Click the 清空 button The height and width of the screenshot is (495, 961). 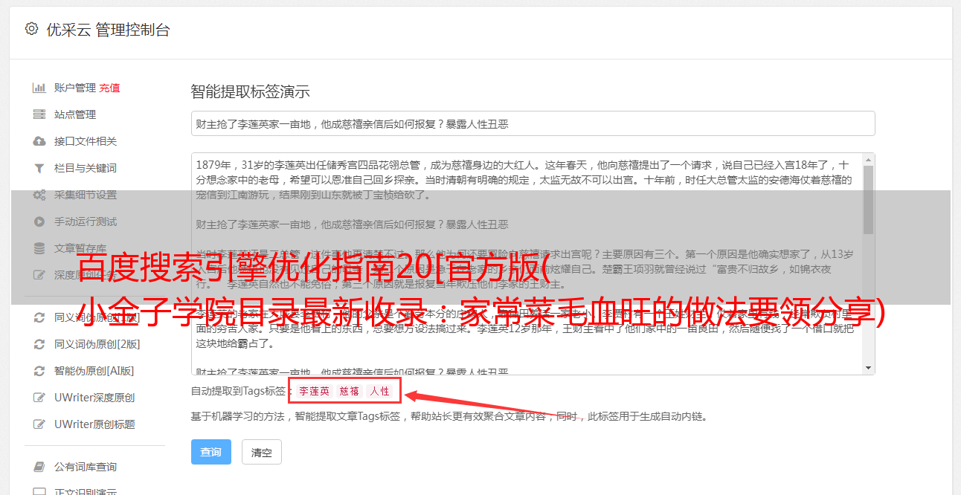[x=261, y=452]
